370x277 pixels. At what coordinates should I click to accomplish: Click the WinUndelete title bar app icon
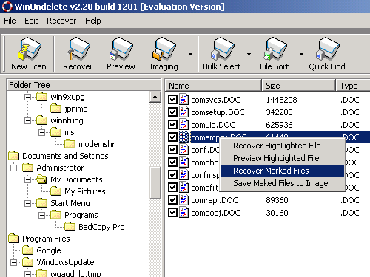coord(7,7)
